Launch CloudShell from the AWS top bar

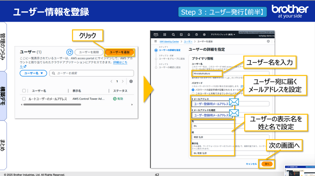(x=181, y=34)
